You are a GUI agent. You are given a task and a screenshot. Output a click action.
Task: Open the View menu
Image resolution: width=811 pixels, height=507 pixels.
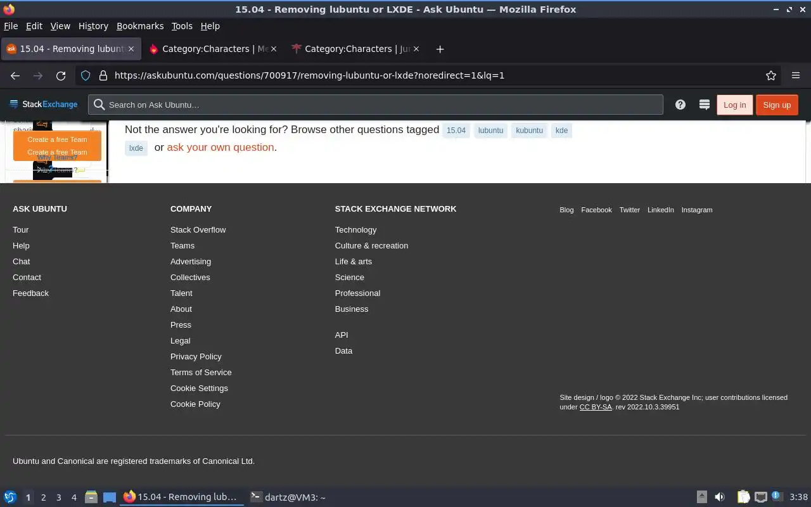[60, 26]
